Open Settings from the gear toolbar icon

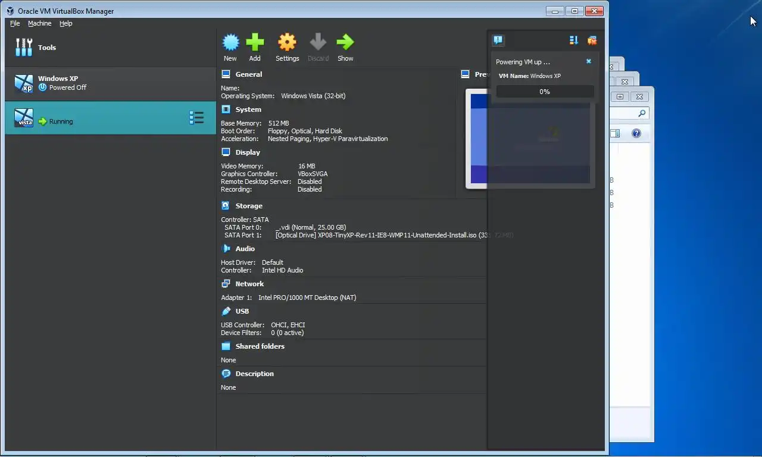[x=287, y=42]
